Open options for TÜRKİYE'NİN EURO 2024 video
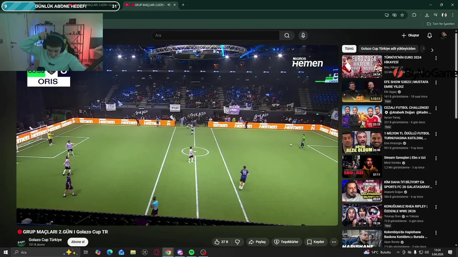The height and width of the screenshot is (257, 458). (x=436, y=58)
